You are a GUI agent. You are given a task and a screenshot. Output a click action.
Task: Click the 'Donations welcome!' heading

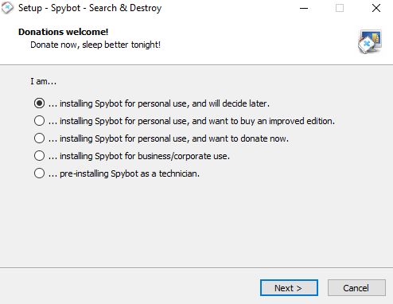[x=63, y=32]
